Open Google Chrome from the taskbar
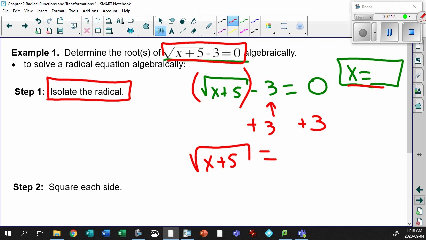 click(x=73, y=233)
